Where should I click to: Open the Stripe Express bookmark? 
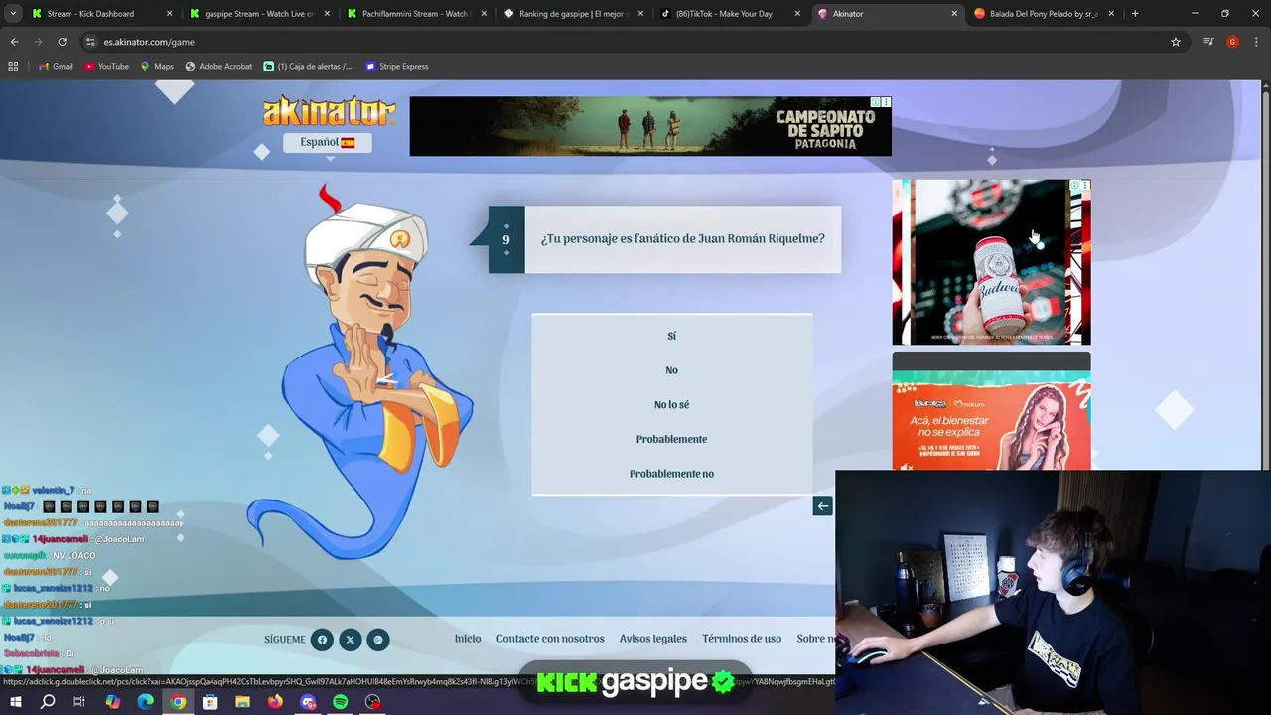397,67
